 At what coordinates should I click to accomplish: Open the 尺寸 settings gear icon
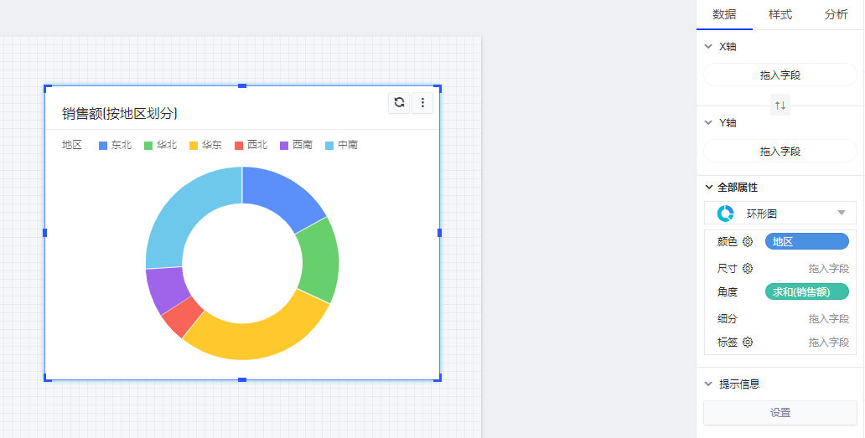[x=748, y=269]
